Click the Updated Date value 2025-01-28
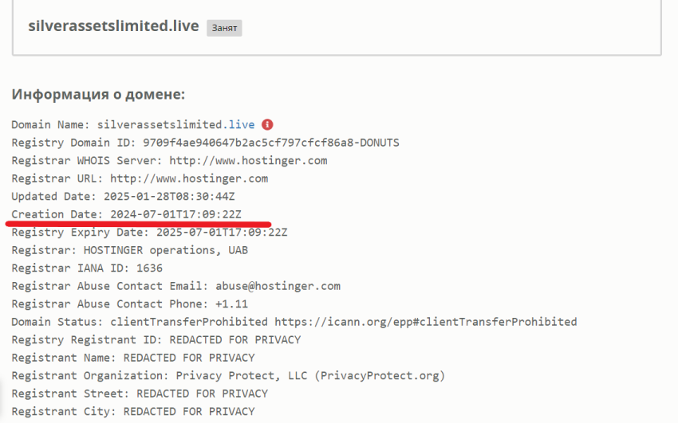 click(169, 196)
